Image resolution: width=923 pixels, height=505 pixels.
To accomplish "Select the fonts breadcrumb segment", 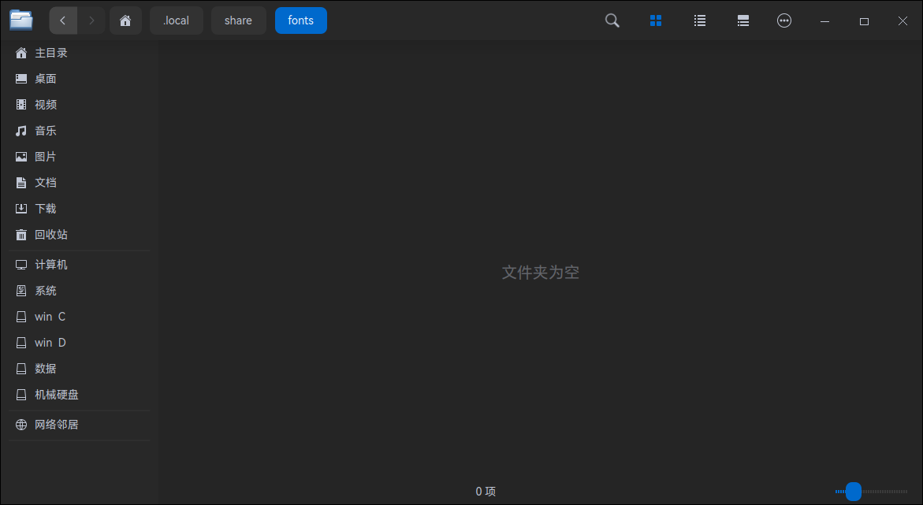I will tap(300, 20).
